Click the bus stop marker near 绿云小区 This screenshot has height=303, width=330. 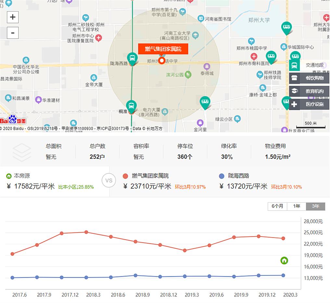(x=205, y=101)
